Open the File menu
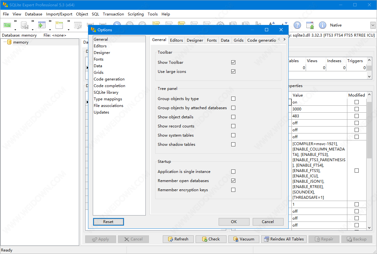This screenshot has height=254, width=377. pyautogui.click(x=6, y=14)
